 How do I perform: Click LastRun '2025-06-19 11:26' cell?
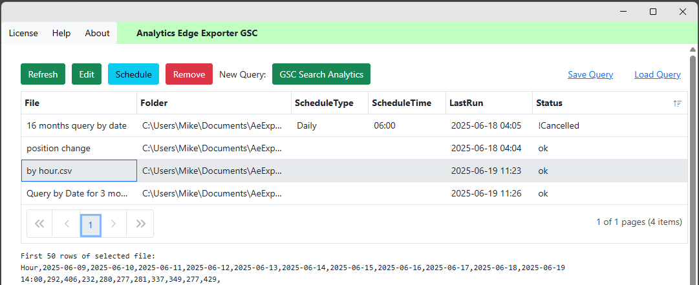(x=489, y=194)
